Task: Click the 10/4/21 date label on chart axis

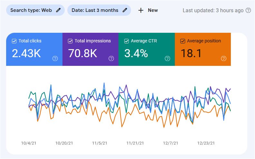Action: coord(28,143)
